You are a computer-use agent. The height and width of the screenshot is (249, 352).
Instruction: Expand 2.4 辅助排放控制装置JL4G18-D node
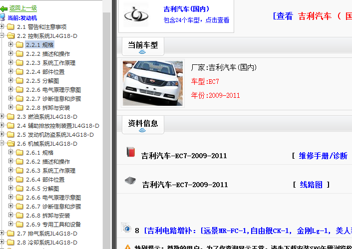coord(2,125)
